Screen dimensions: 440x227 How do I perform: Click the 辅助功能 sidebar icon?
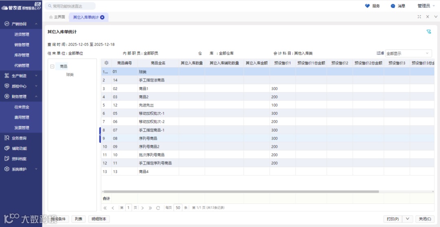(7, 148)
